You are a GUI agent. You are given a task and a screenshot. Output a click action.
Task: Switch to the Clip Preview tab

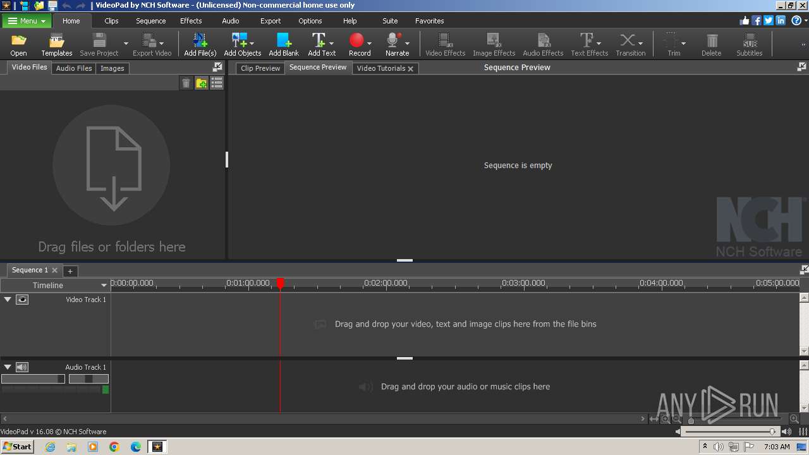click(x=260, y=68)
